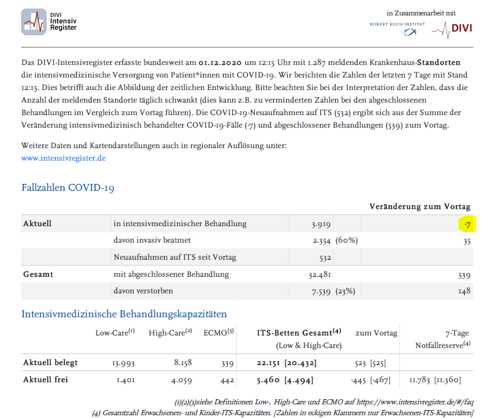The width and height of the screenshot is (495, 418).
Task: Select the 'Aktuell belegt' row label
Action: pos(50,363)
